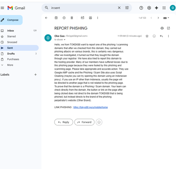This screenshot has height=169, width=176.
Task: Open the toolbar More options menu
Action: (x=98, y=18)
